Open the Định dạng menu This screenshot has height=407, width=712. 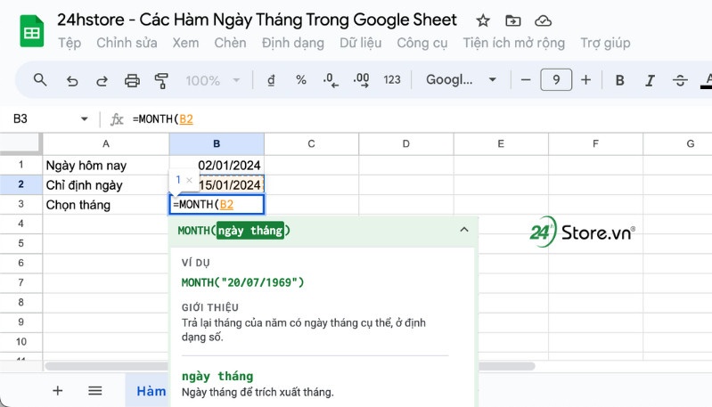pyautogui.click(x=293, y=43)
